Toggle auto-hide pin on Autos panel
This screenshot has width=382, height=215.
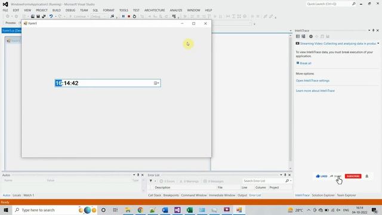click(x=138, y=175)
